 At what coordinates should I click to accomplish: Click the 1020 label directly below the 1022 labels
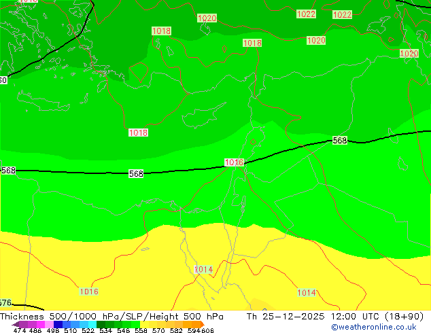click(x=316, y=40)
